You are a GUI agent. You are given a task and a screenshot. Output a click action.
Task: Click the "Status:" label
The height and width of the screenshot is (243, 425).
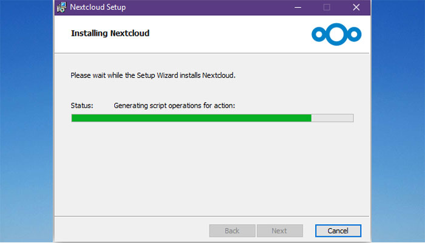82,106
